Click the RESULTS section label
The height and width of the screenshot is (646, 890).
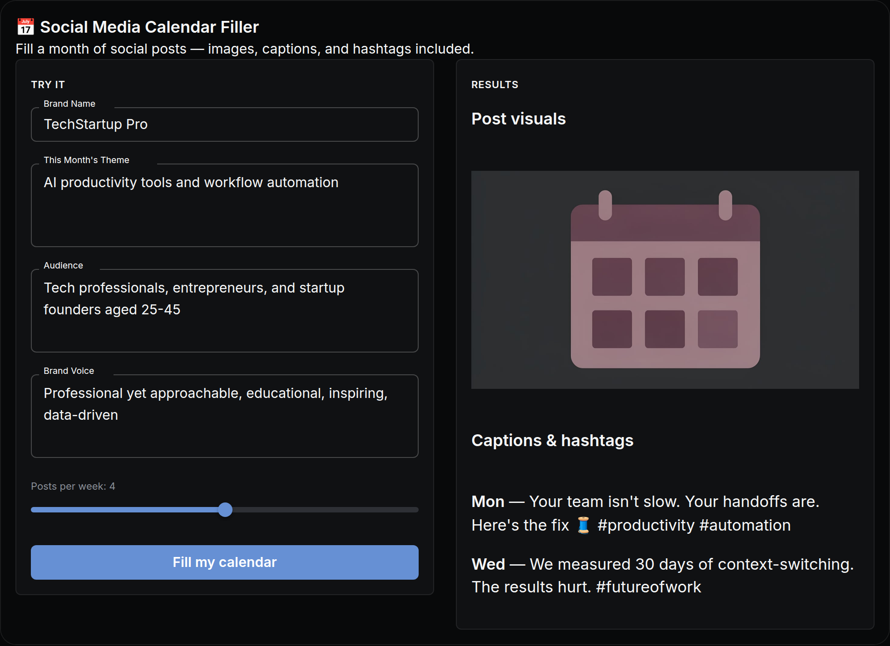(494, 84)
